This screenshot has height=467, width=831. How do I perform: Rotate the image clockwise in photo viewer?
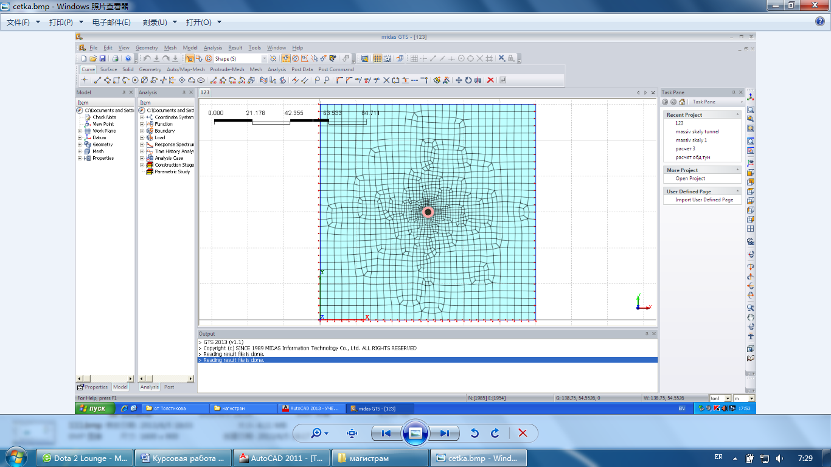495,433
